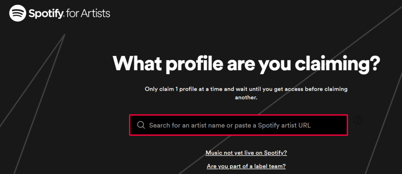Click the "for Artists" text in header
The height and width of the screenshot is (174, 402).
tap(88, 14)
